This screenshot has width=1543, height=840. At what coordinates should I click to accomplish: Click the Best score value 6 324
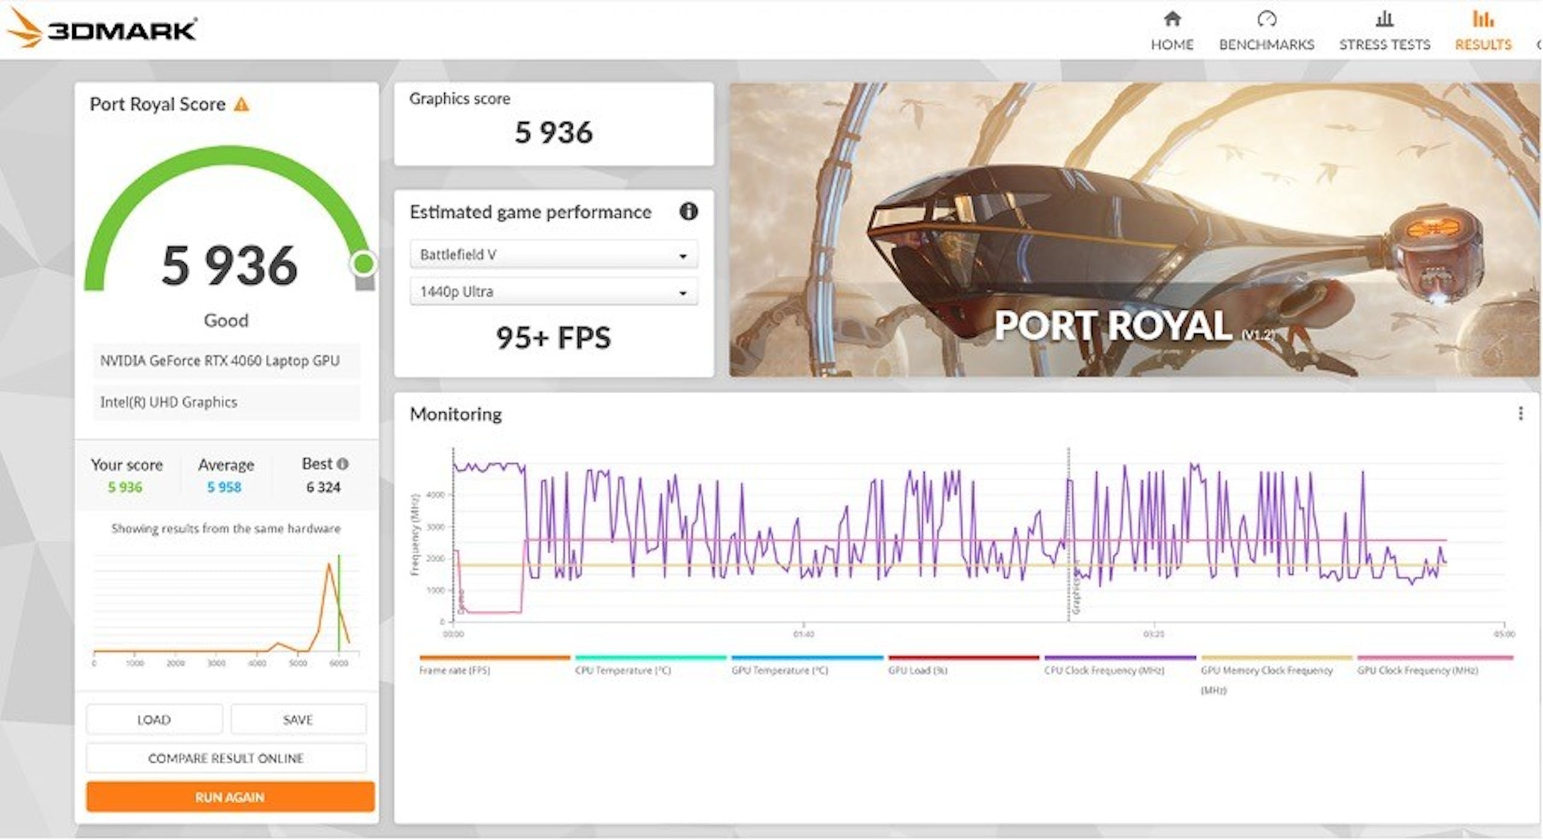(324, 487)
